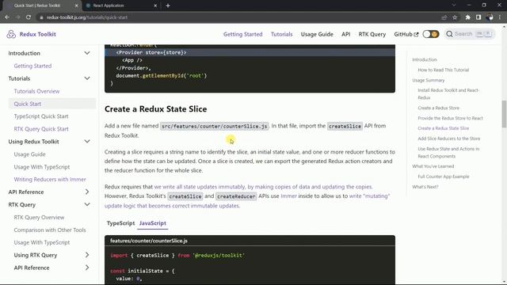Click the Create a Redux State Slice heading

coord(155,109)
